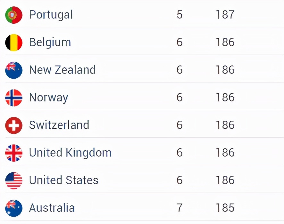Open the United Kingdom entry
Screen dimensions: 284x224
70,153
